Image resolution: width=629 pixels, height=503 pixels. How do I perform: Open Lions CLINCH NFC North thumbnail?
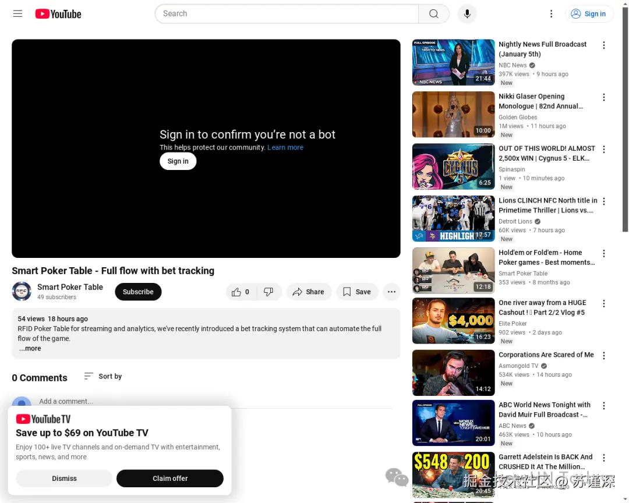coord(453,219)
